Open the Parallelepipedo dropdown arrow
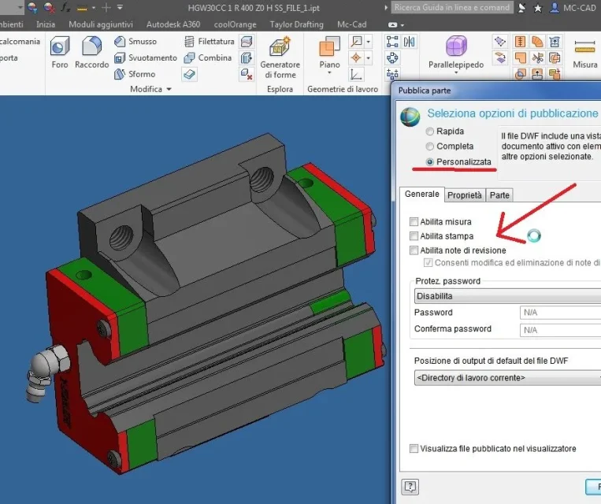 coord(456,72)
